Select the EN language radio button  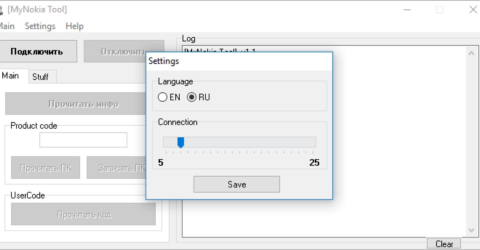point(162,97)
